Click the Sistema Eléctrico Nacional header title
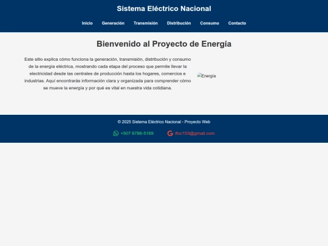Screen dimensions: 328x246 (164, 9)
